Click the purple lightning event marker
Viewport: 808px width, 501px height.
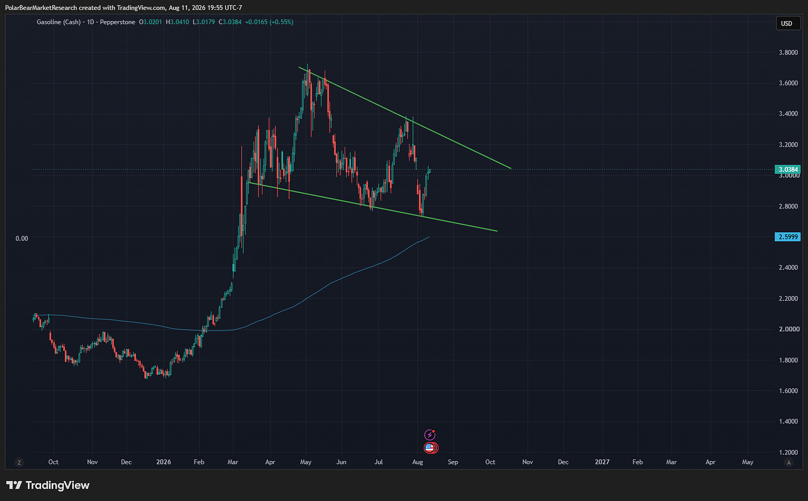coord(430,435)
